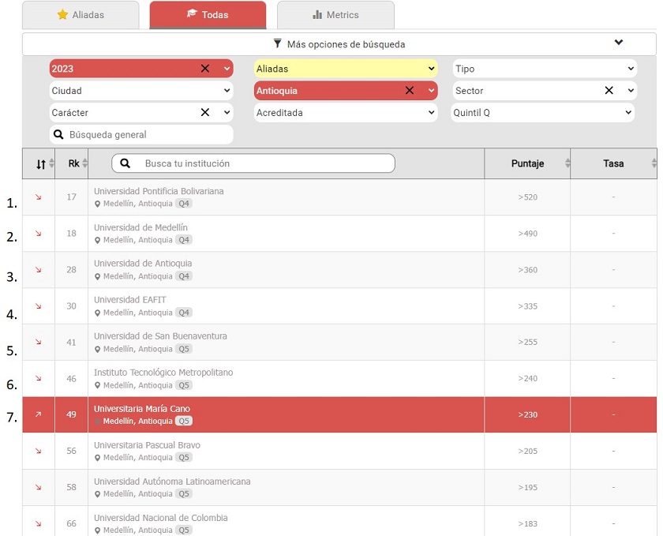Viewport: 663px width, 536px height.
Task: Open the Aliadas tab
Action: (81, 15)
